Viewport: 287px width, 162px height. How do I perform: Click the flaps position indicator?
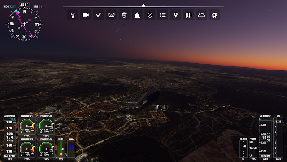point(243,149)
